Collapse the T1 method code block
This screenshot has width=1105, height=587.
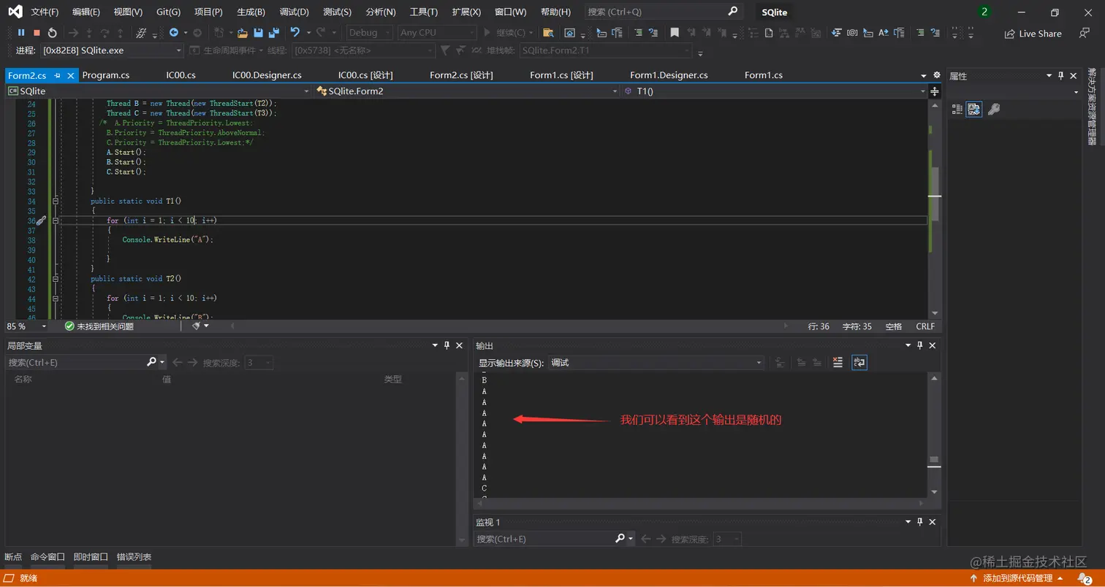tap(56, 201)
